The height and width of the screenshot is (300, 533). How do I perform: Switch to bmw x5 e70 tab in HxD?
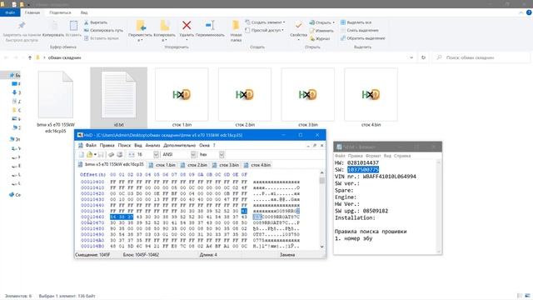(111, 165)
